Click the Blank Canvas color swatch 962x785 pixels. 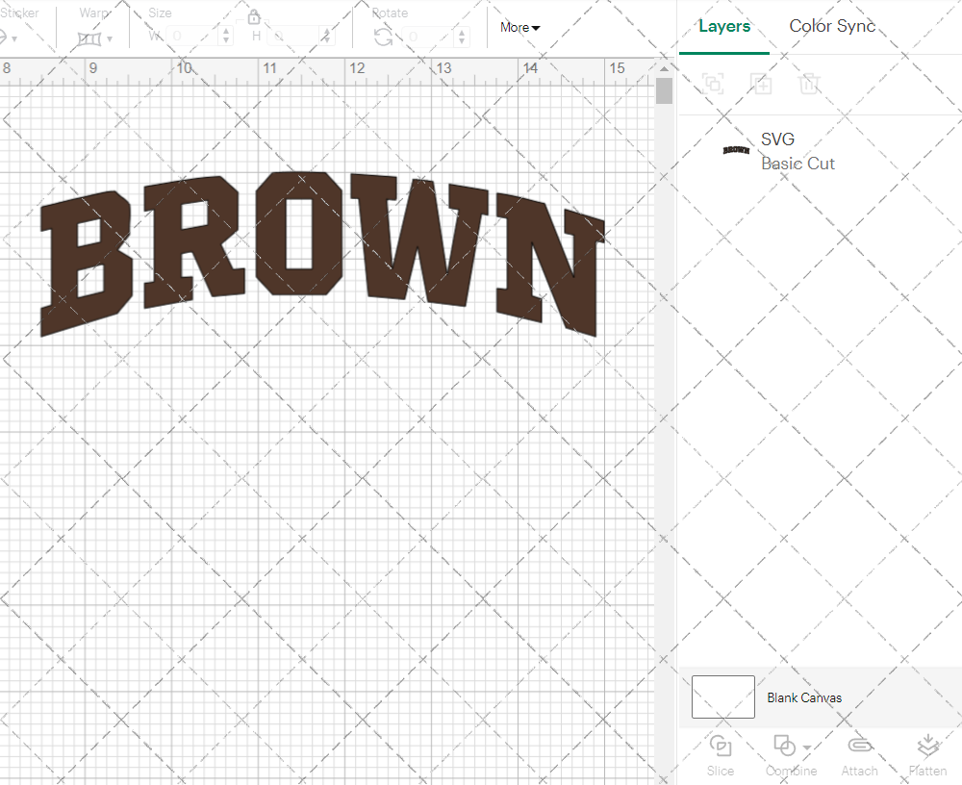click(722, 696)
